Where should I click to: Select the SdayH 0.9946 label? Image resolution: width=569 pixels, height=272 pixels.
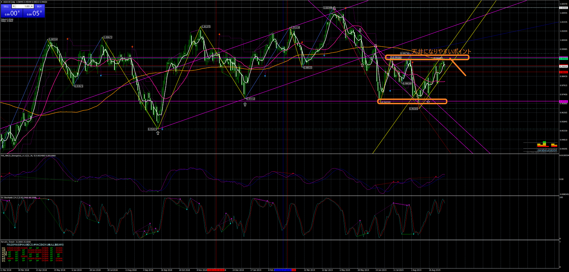(7, 19)
